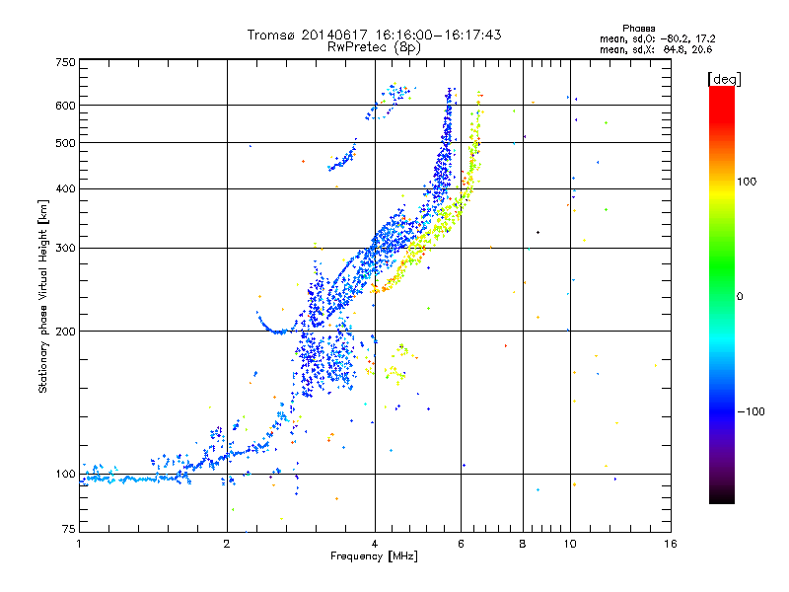Viewport: 789px width, 592px height.
Task: Click the x-axis tick label '10'
Action: click(x=570, y=544)
